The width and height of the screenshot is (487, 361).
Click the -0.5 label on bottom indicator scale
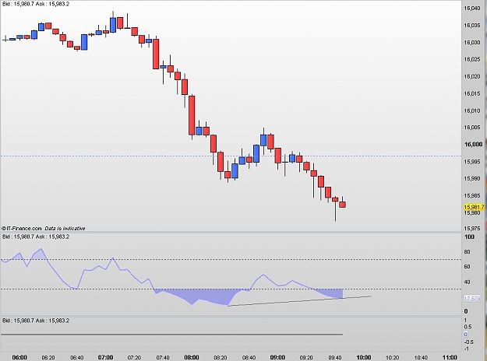tap(468, 342)
